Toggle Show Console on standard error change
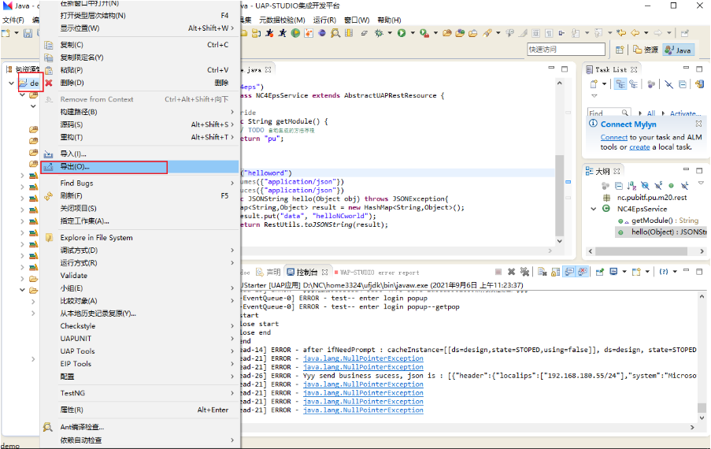The height and width of the screenshot is (449, 711). tap(583, 272)
